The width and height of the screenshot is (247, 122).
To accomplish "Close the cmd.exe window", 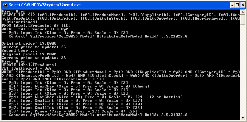I will 243,5.
